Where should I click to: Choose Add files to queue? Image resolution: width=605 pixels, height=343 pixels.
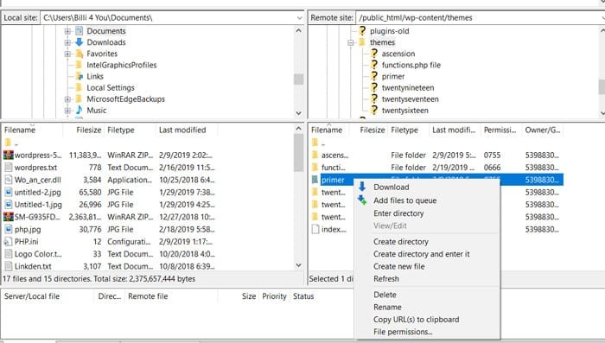pyautogui.click(x=404, y=200)
